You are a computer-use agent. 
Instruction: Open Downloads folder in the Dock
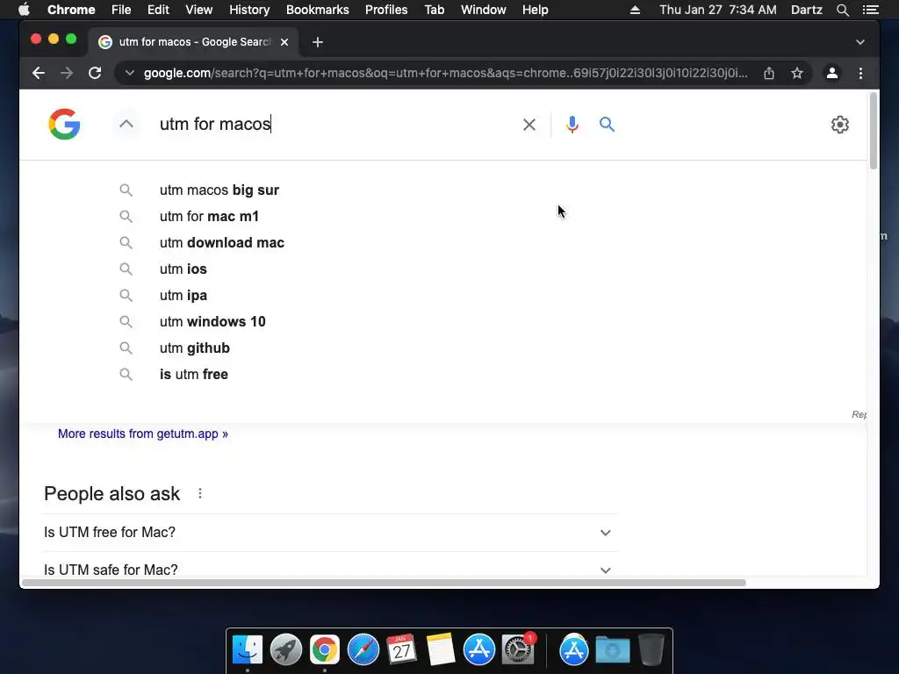pyautogui.click(x=612, y=650)
